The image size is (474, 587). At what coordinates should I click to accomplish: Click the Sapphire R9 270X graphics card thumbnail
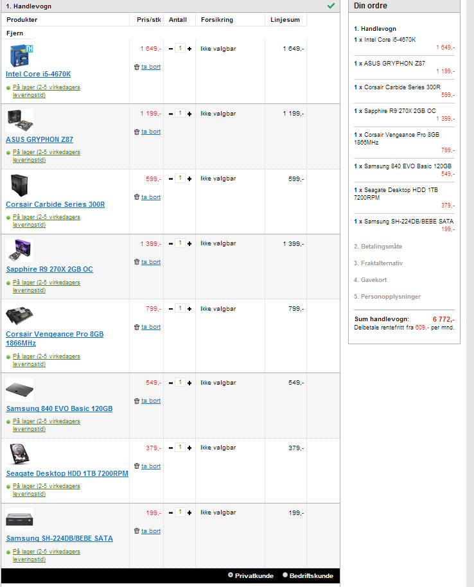point(20,250)
